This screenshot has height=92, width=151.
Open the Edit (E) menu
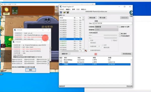pyautogui.click(x=68, y=10)
